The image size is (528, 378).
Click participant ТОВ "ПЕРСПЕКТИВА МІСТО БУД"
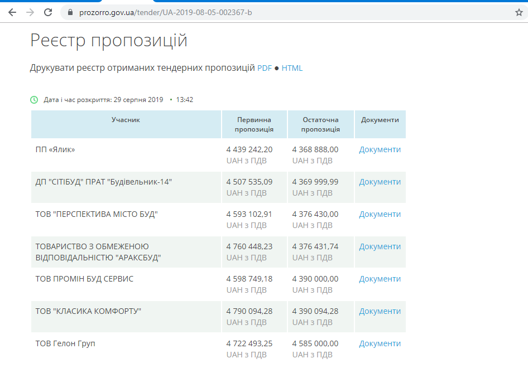(x=97, y=214)
